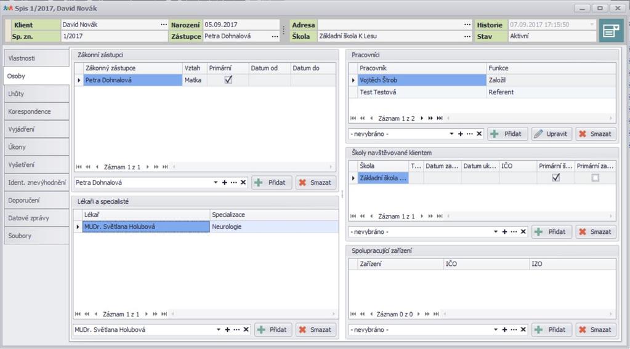The image size is (630, 349).
Task: Click Lékaři a specialisté horizontal scrollbar
Action: 254,314
